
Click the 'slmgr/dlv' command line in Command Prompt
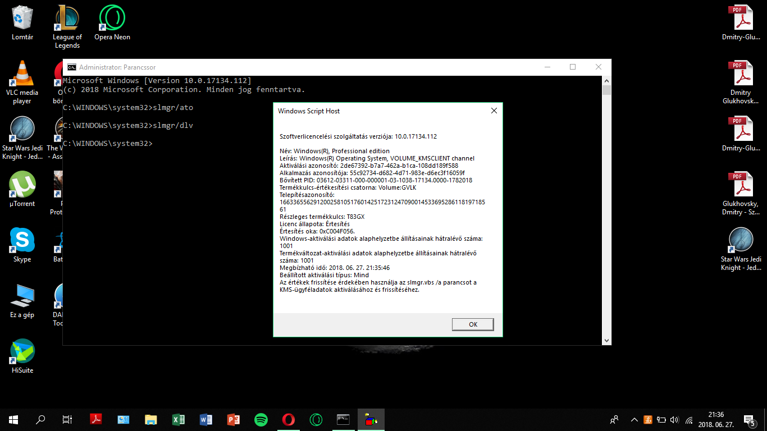pos(128,125)
